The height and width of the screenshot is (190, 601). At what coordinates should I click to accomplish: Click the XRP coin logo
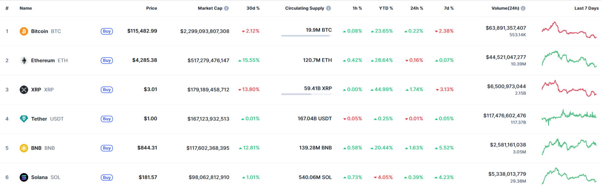point(24,89)
